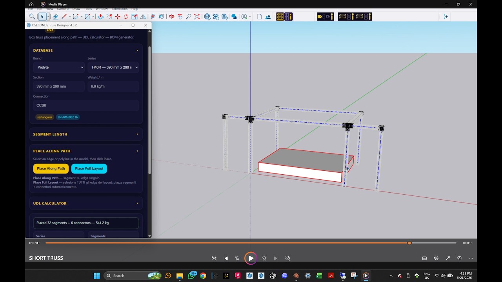Open the Extension Warehouse icon
502x282 pixels.
(216, 16)
